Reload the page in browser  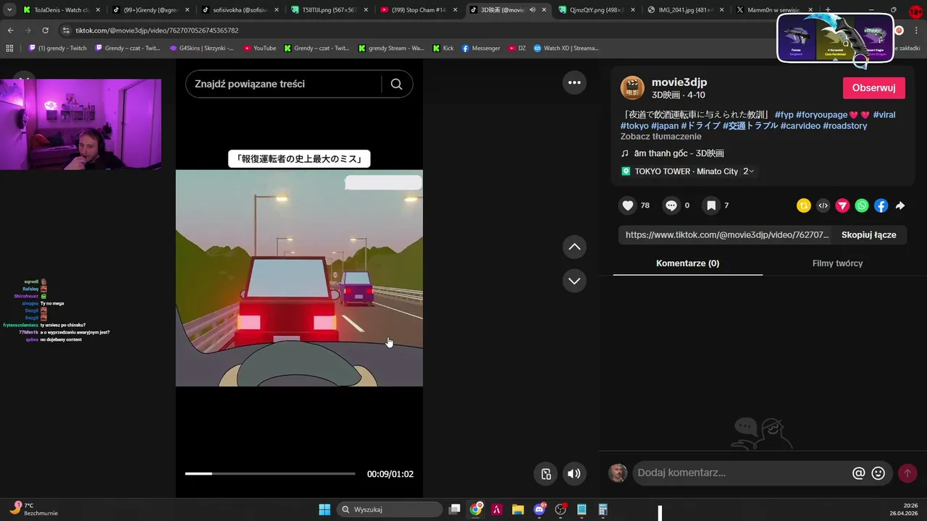(x=45, y=30)
